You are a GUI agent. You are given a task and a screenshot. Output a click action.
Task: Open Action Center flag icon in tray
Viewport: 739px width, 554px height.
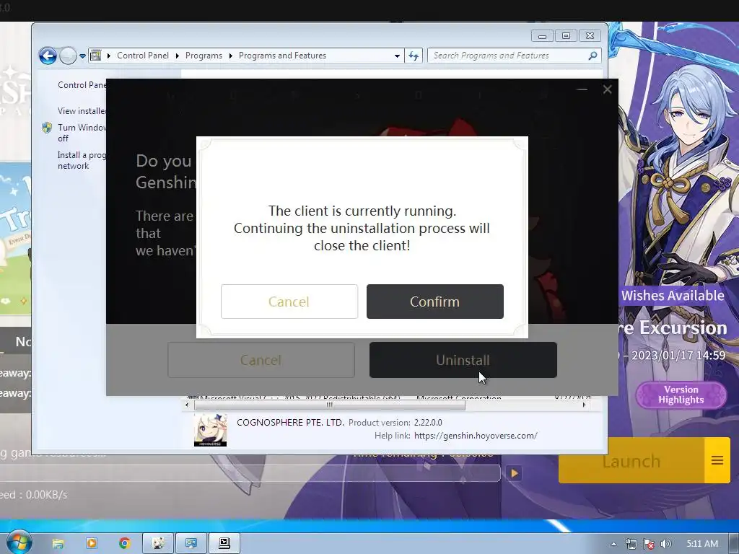(649, 544)
